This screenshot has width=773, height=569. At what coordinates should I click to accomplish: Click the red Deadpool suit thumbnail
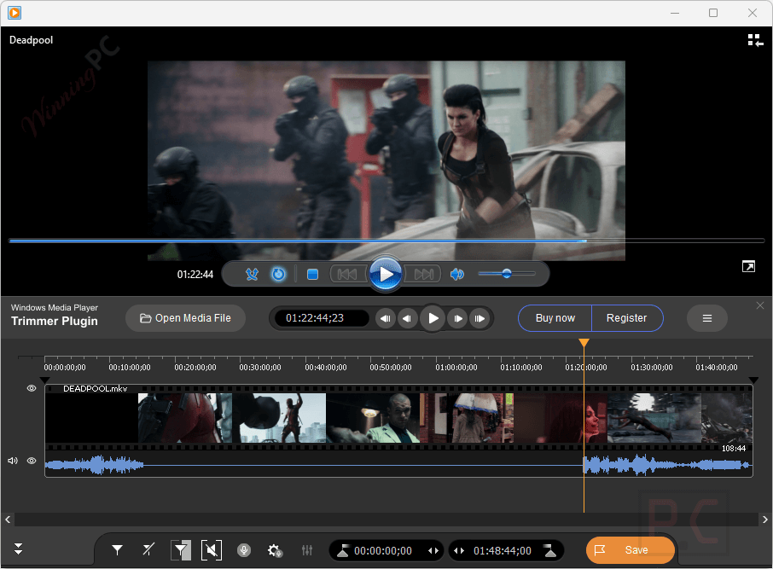point(185,418)
